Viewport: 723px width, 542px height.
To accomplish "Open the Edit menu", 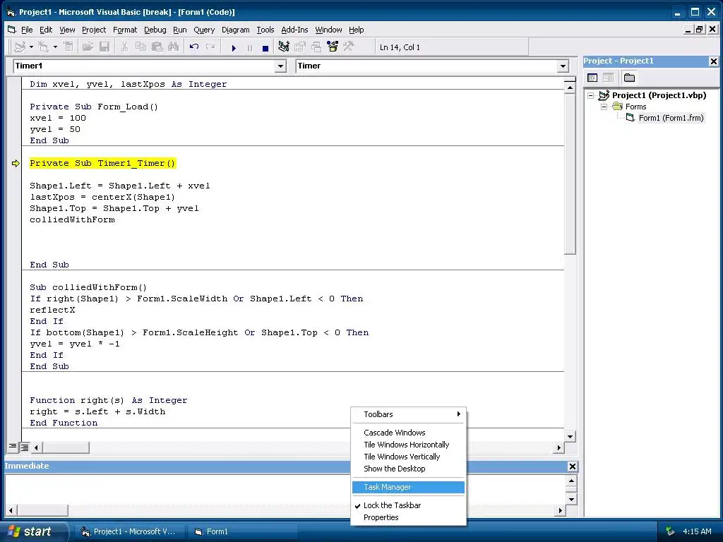I will [46, 30].
